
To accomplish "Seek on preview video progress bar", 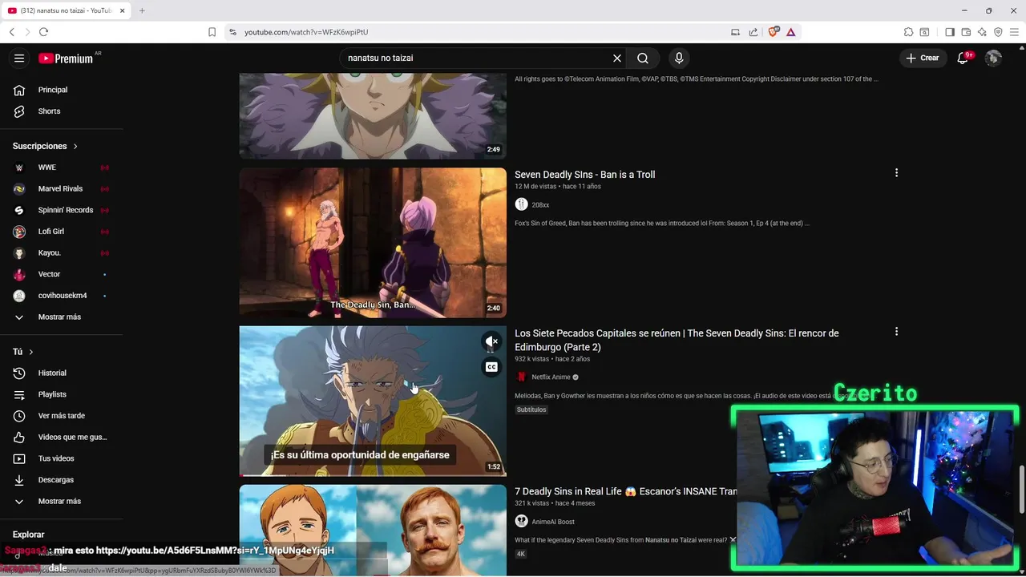I will click(373, 475).
